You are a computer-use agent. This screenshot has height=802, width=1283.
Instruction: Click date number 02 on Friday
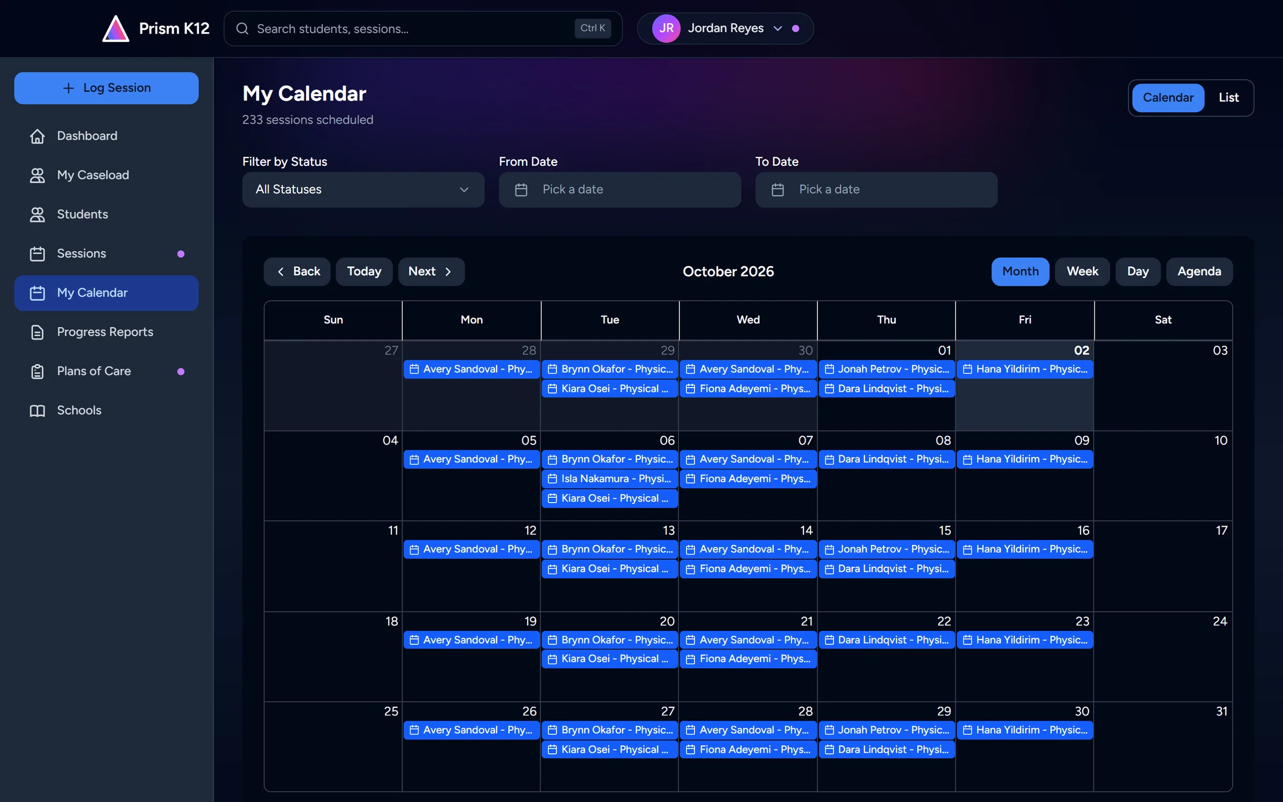[x=1081, y=350]
